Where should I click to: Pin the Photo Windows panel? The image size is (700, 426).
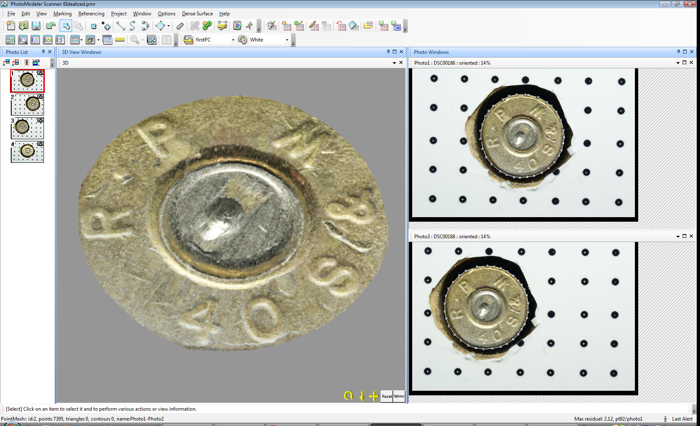pyautogui.click(x=678, y=52)
